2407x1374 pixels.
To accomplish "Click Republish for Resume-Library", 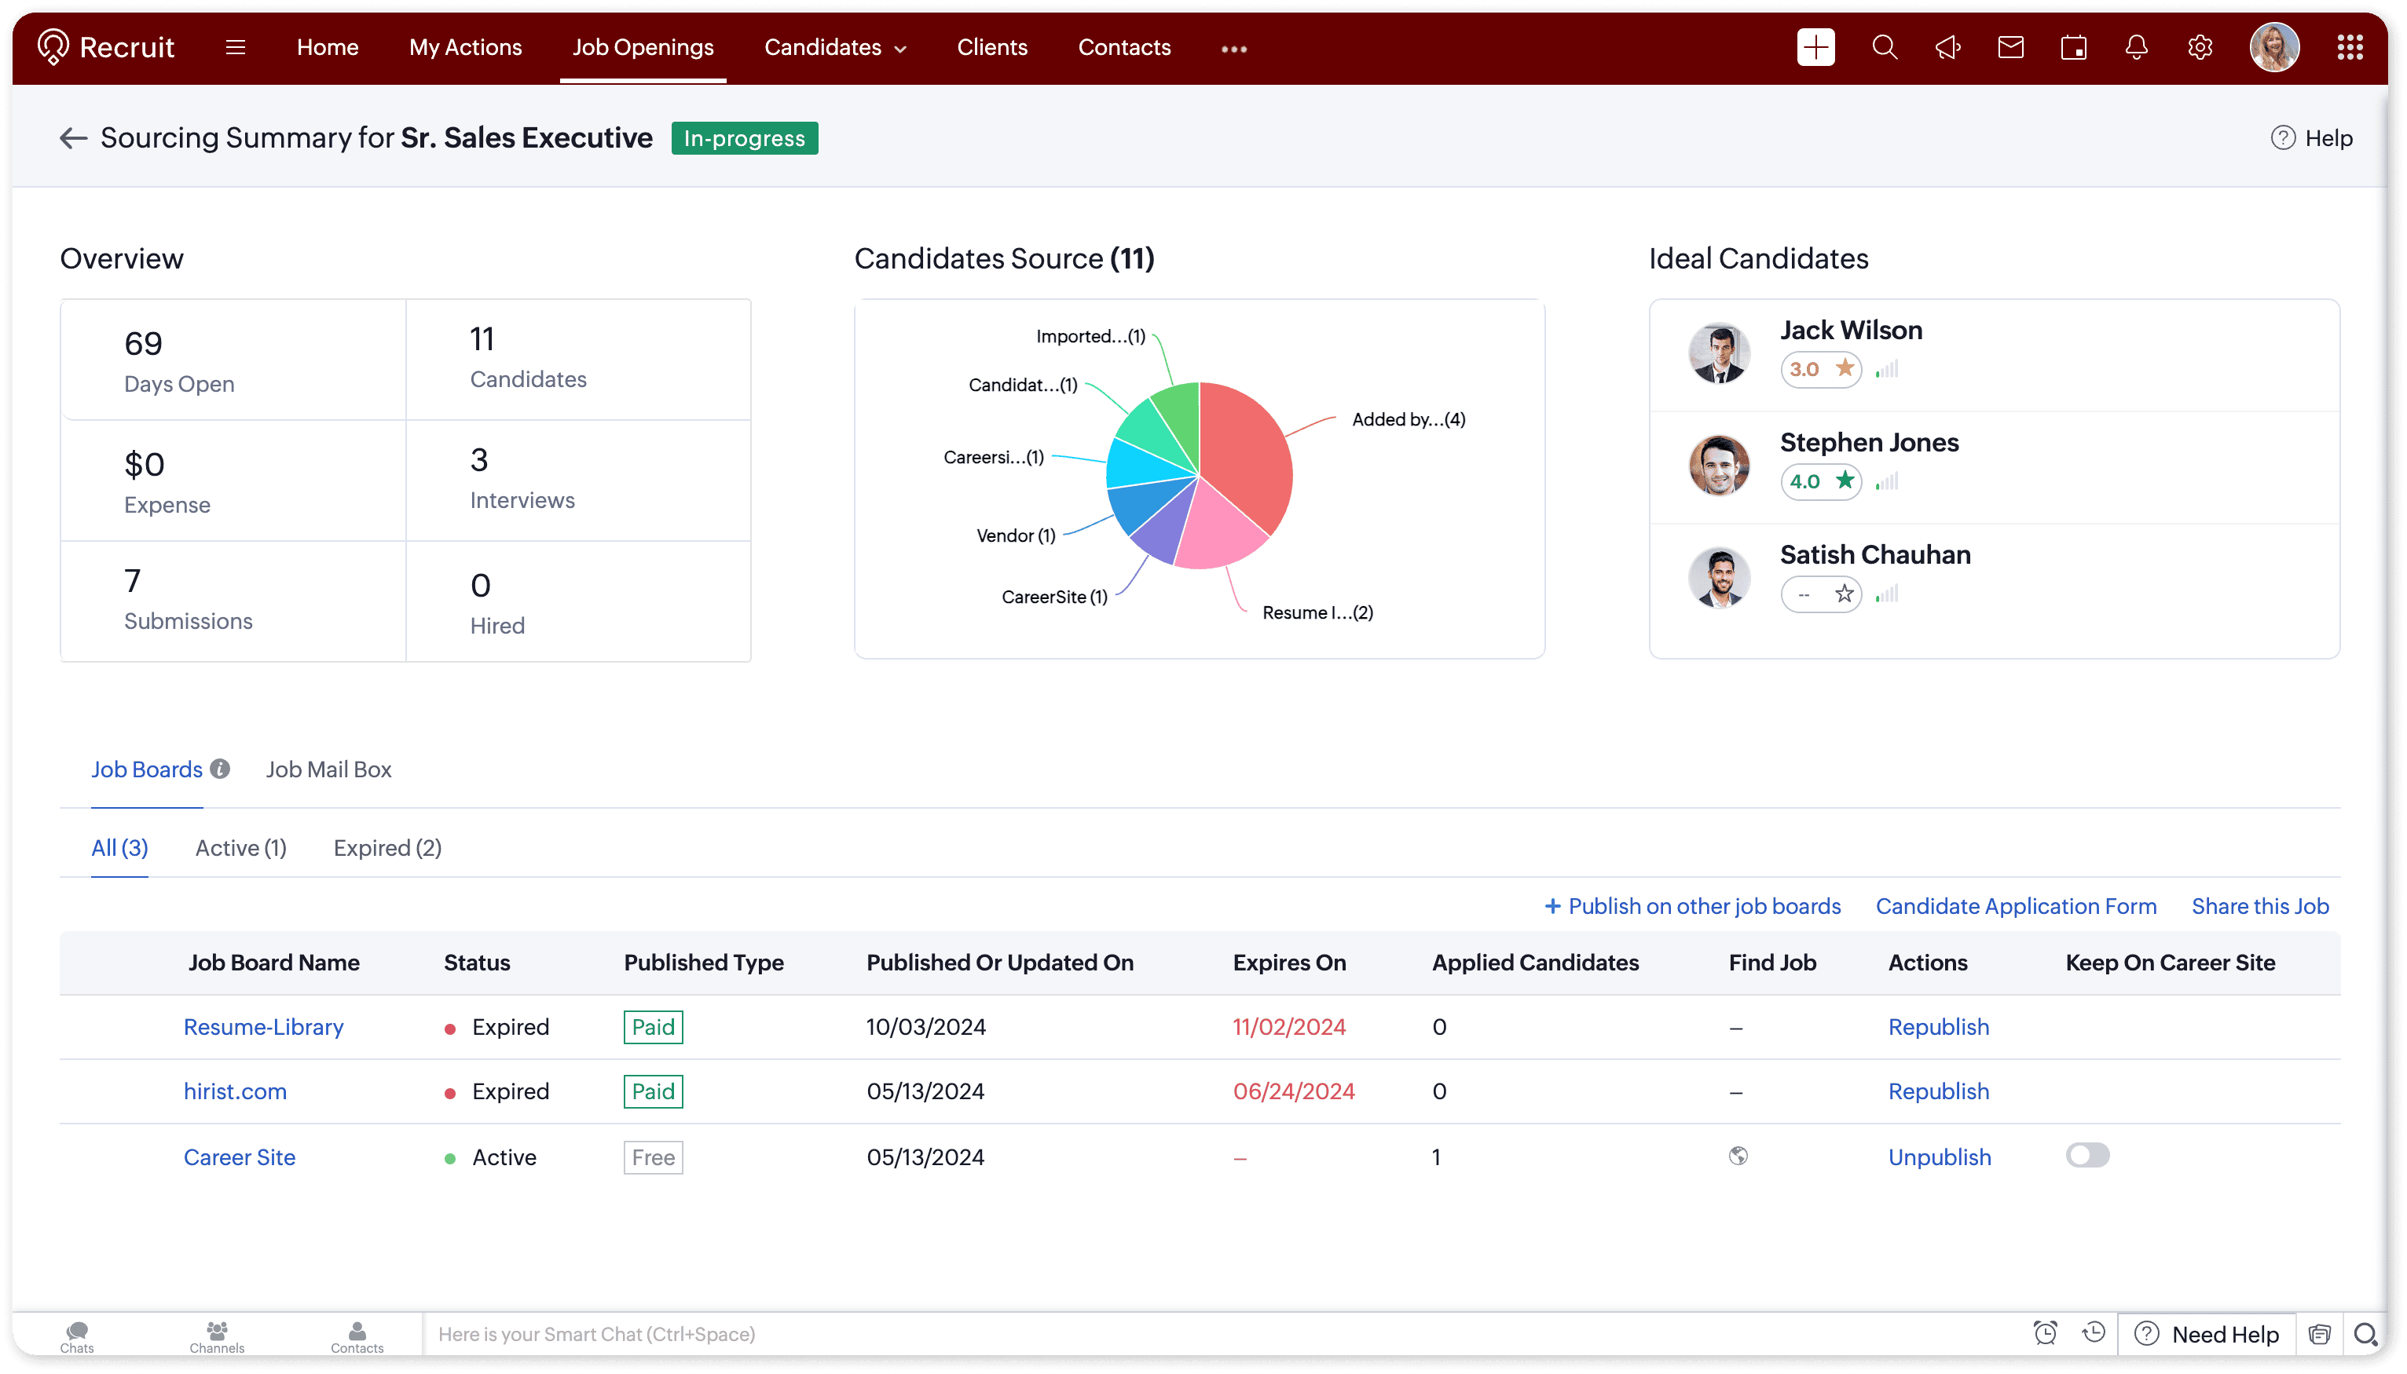I will [x=1938, y=1027].
